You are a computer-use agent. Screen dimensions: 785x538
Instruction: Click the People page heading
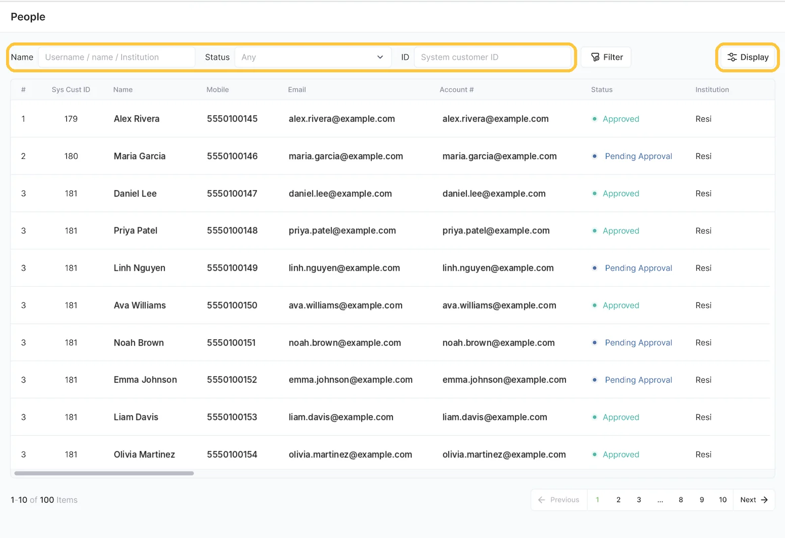tap(28, 17)
